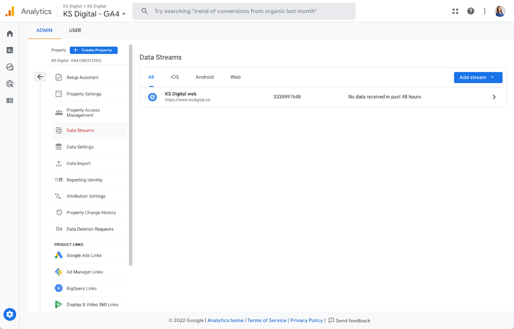
Task: Open Data Import
Action: pyautogui.click(x=90, y=164)
